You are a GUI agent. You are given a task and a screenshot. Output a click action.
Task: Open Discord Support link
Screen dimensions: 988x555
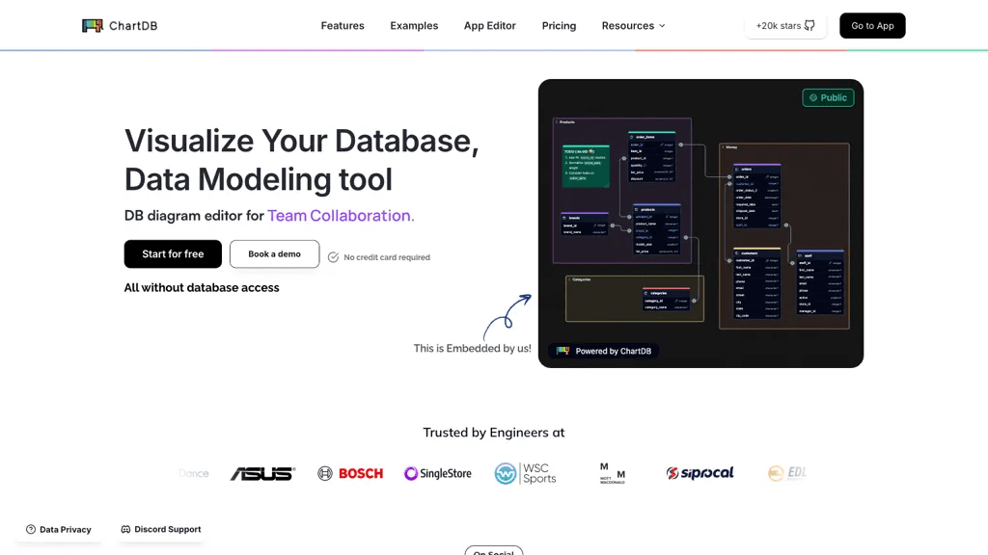pyautogui.click(x=161, y=529)
